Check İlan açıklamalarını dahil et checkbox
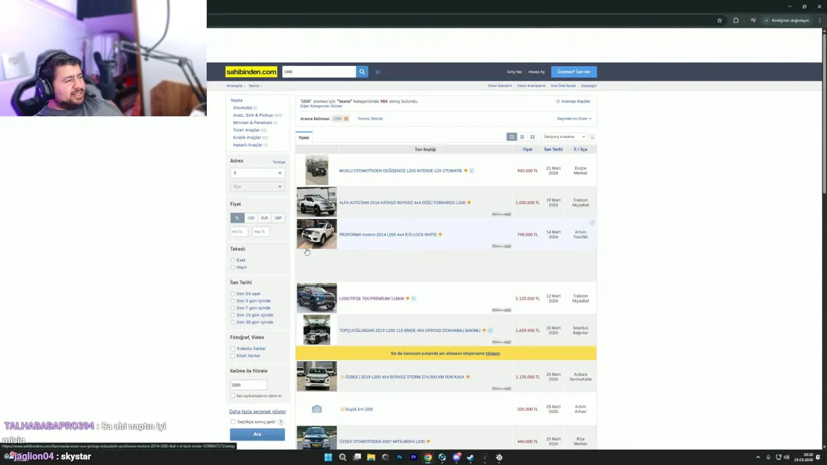 coord(233,396)
